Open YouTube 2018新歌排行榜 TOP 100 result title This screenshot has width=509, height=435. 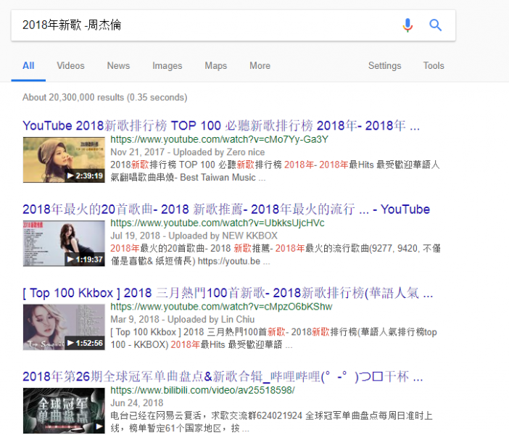click(x=221, y=125)
